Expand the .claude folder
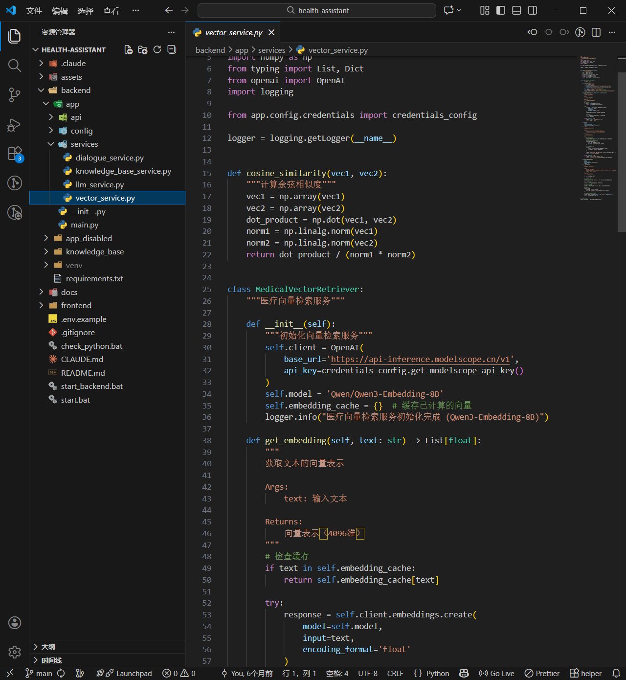626x680 pixels. coord(108,63)
